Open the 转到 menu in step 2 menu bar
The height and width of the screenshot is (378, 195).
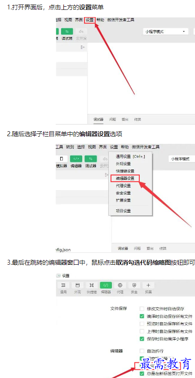click(70, 147)
